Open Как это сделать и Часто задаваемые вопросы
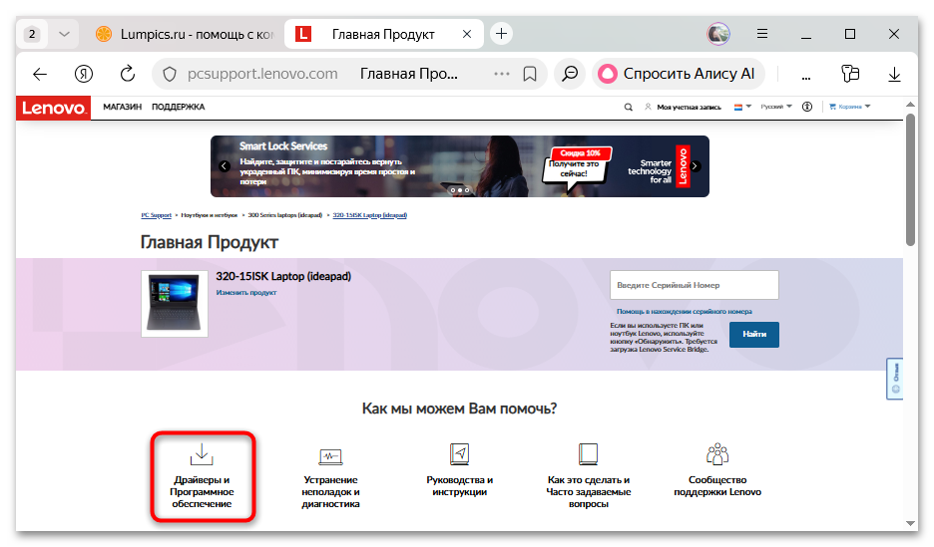Image resolution: width=934 pixels, height=547 pixels. click(x=588, y=476)
